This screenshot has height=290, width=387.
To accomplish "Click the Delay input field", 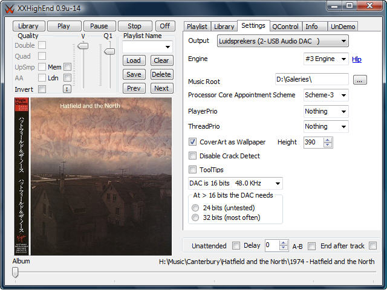I will pos(272,245).
